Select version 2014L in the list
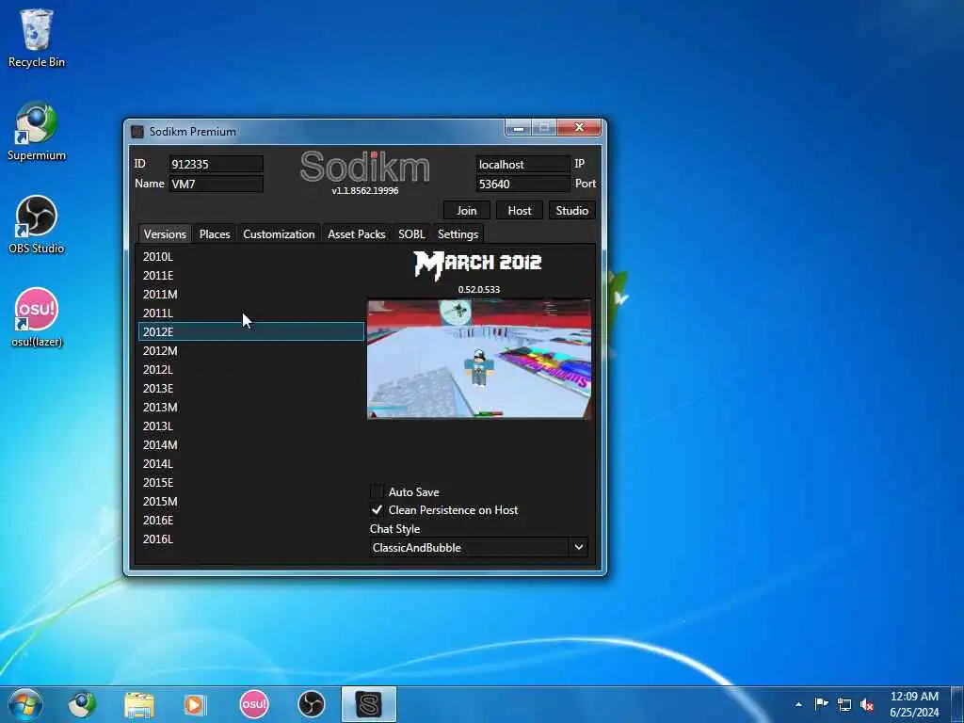 coord(251,463)
